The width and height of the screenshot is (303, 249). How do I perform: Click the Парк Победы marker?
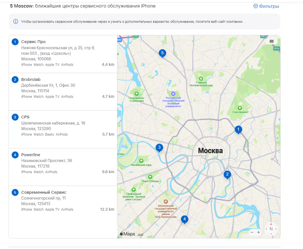coord(150,177)
